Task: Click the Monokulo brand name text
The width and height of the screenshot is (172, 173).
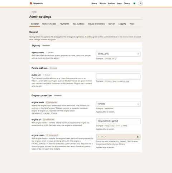Action: 38,3
